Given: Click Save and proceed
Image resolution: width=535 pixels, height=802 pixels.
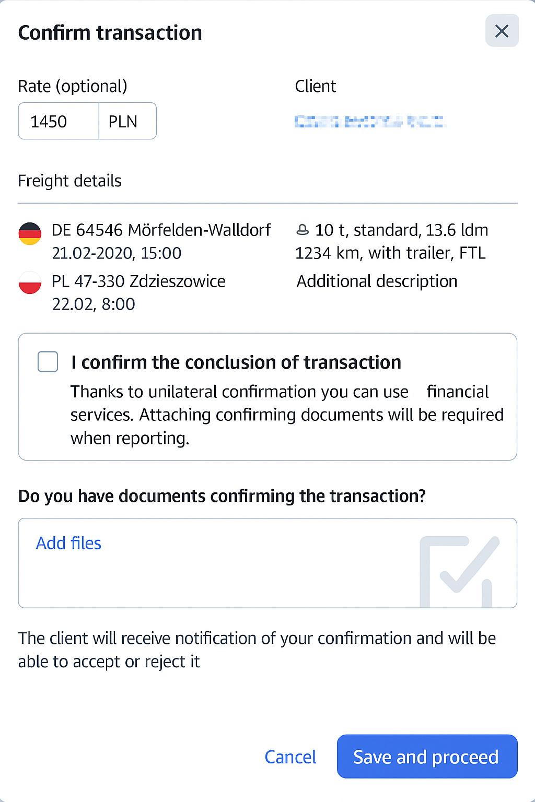Looking at the screenshot, I should [427, 757].
